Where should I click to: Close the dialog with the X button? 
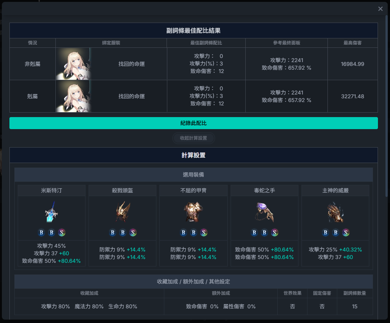(380, 9)
